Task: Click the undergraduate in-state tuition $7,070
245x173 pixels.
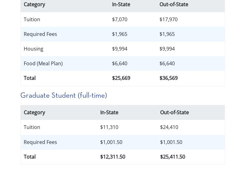Action: [x=120, y=19]
